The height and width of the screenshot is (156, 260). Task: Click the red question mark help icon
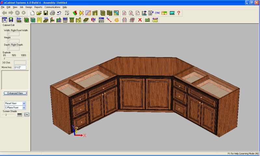(178, 13)
